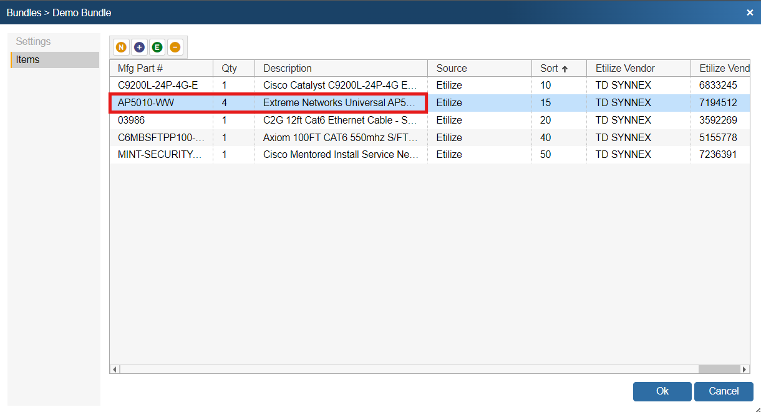Click the Description column header
Viewport: 761px width, 412px height.
(x=288, y=69)
